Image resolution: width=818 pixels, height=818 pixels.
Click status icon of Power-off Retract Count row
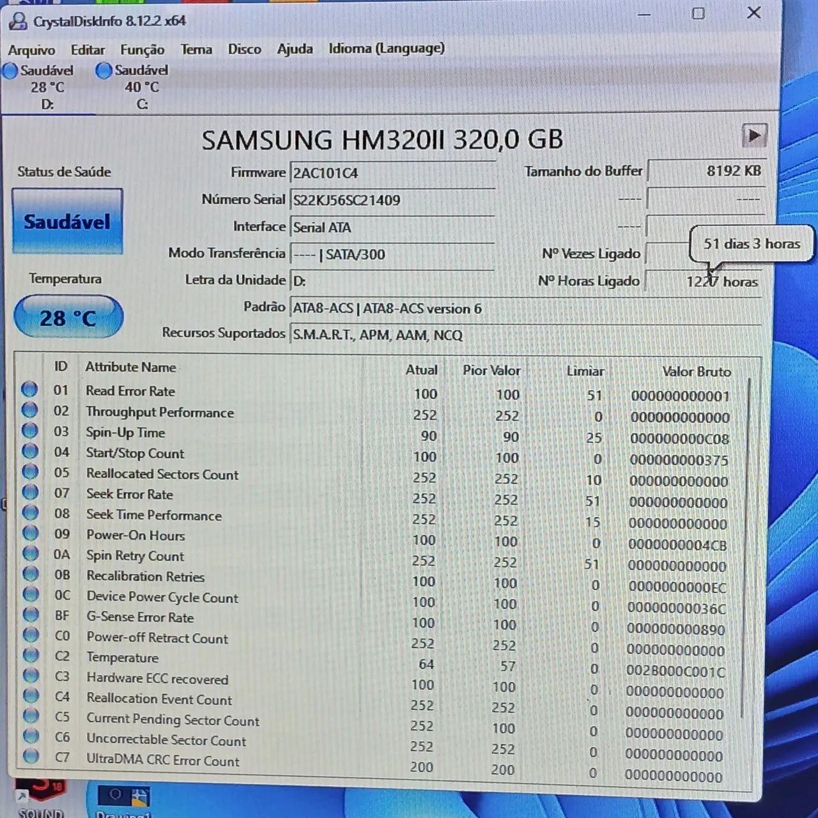click(x=31, y=635)
